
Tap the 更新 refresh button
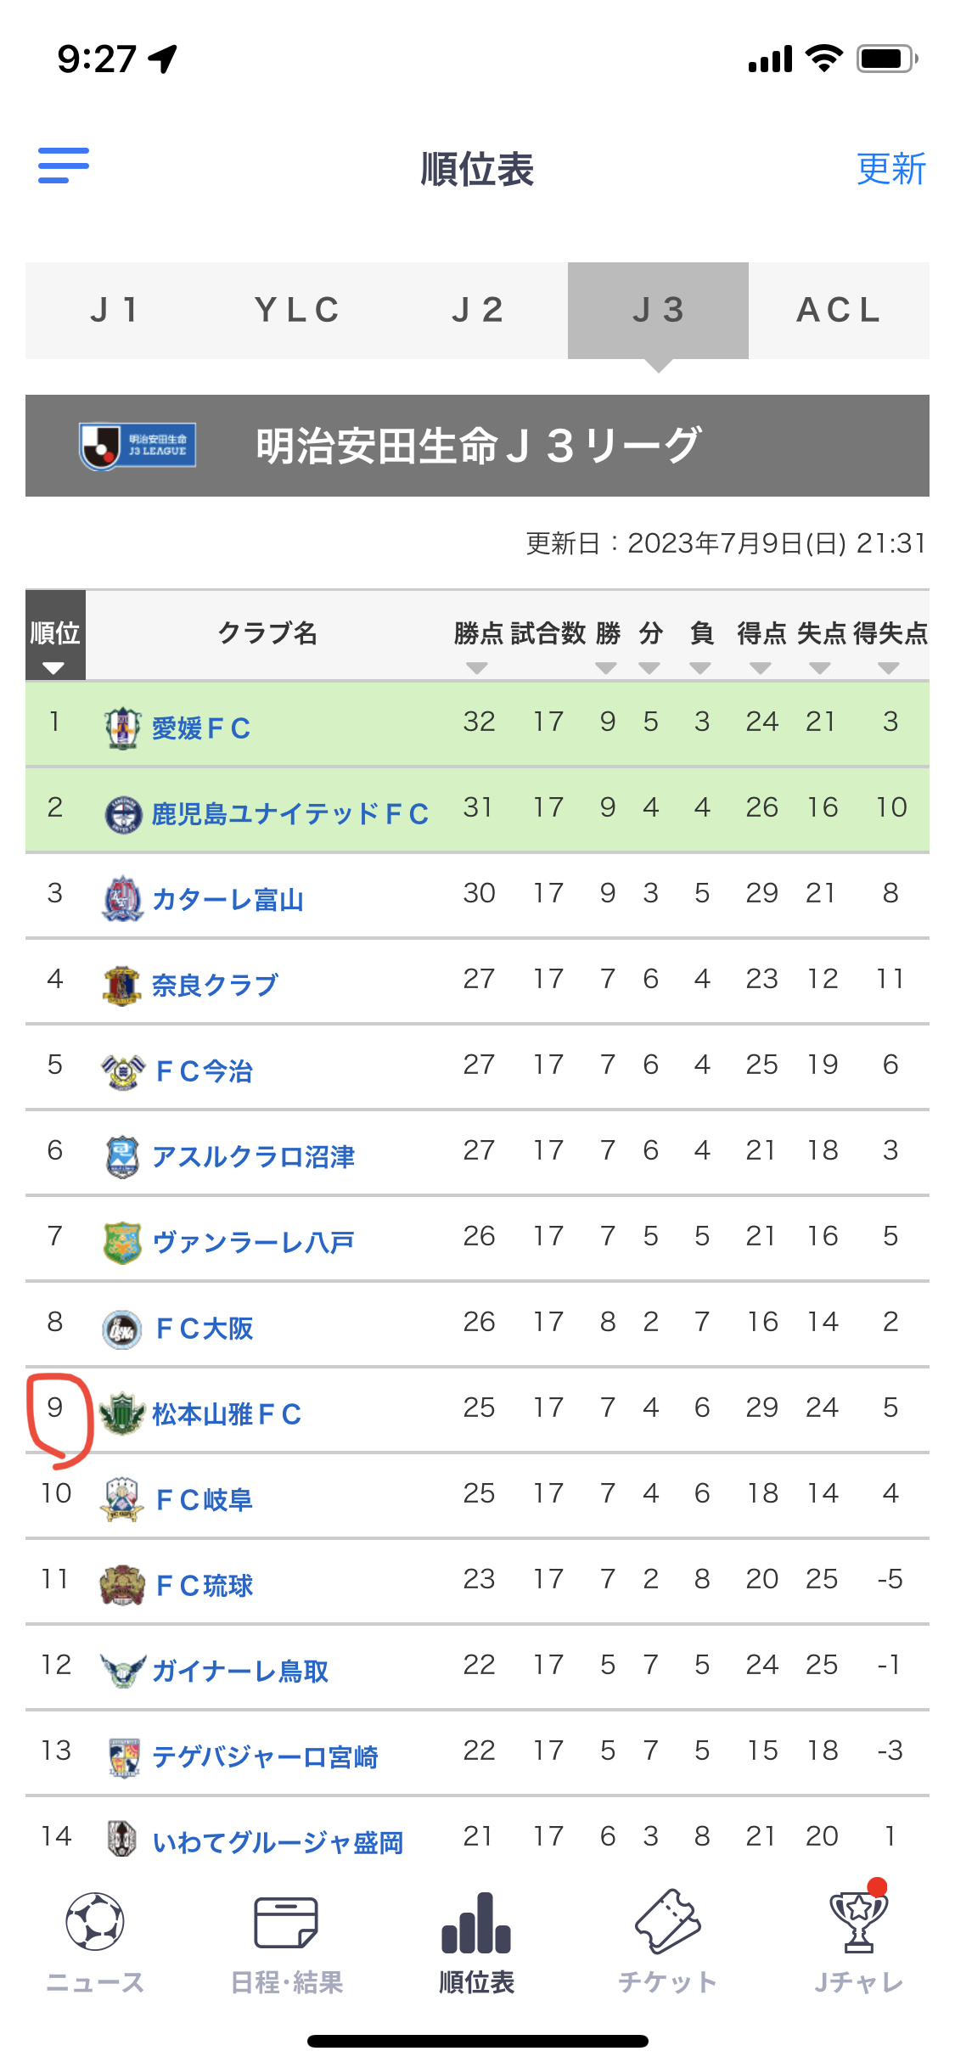coord(890,169)
